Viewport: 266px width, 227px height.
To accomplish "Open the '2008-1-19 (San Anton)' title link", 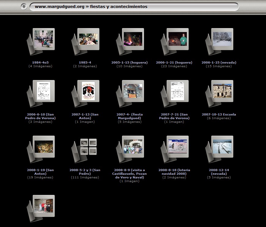I will point(40,172).
